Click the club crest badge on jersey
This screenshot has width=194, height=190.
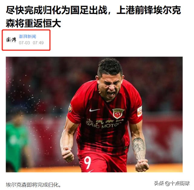tap(118, 113)
